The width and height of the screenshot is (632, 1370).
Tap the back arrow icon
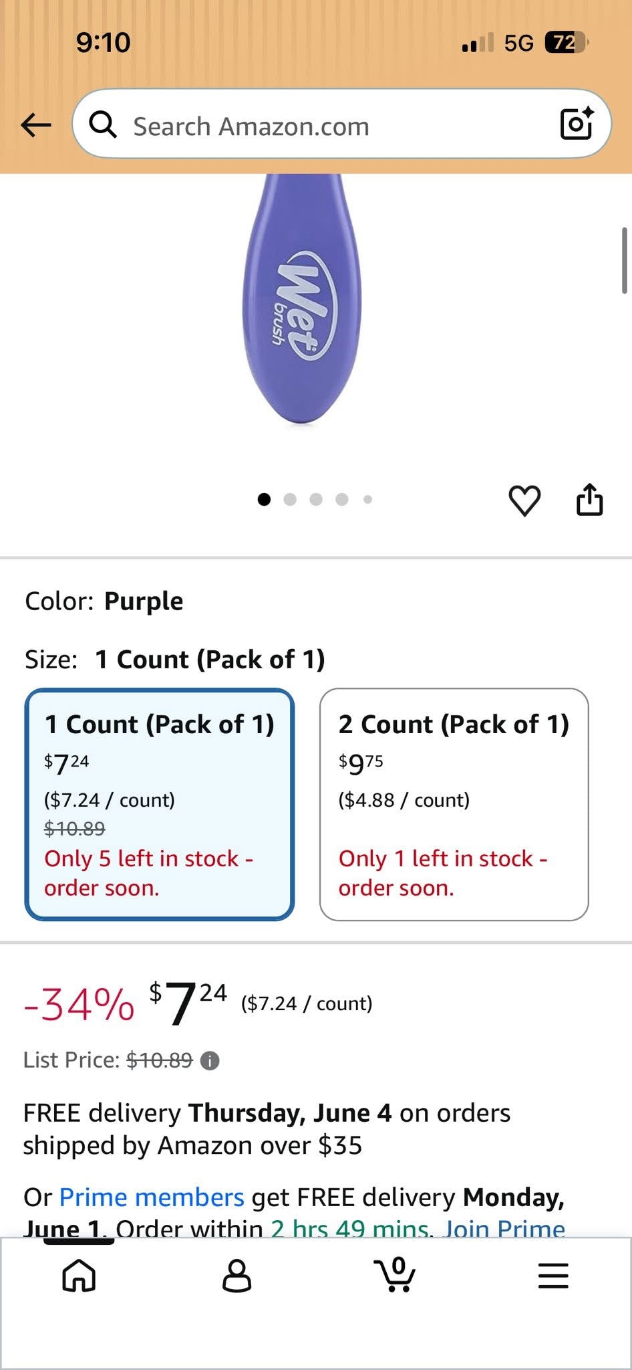36,124
